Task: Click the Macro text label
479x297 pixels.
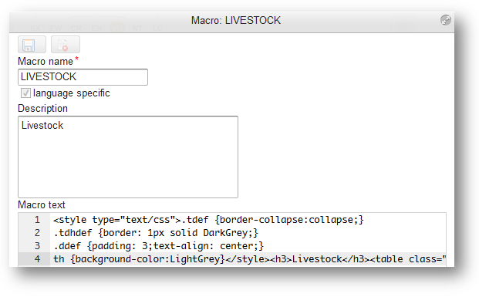Action: click(x=42, y=204)
